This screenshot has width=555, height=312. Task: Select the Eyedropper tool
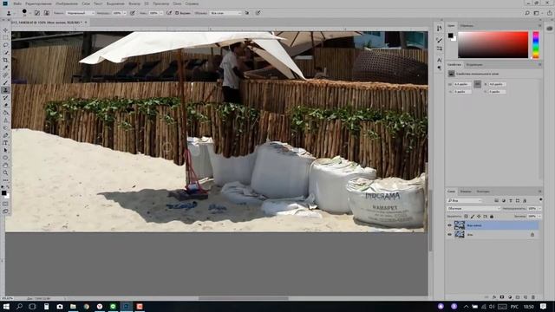click(5, 68)
